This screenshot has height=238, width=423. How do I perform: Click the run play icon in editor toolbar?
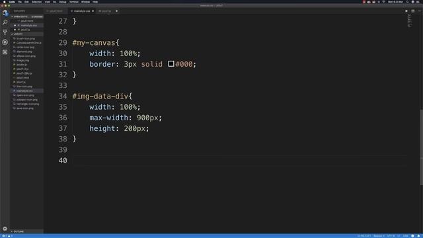[406, 11]
